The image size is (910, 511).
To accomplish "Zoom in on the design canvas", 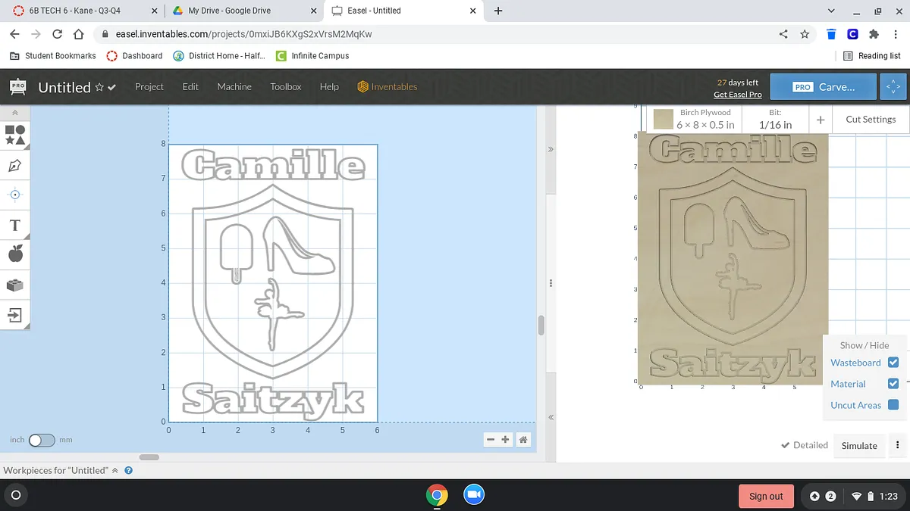I will 506,440.
